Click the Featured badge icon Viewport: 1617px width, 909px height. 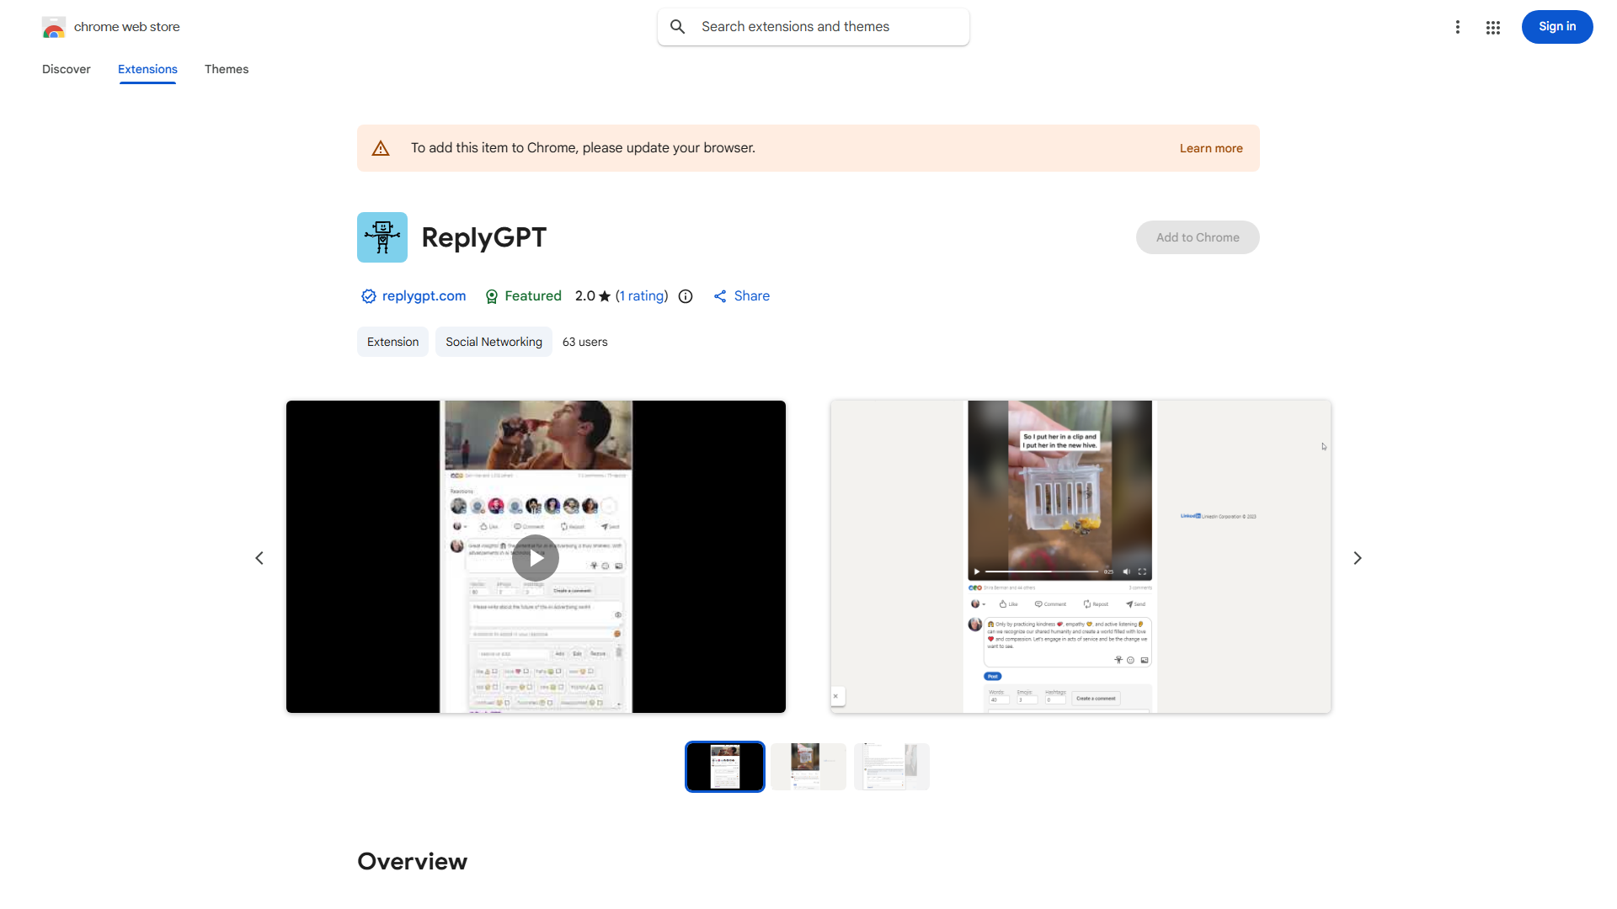491,296
